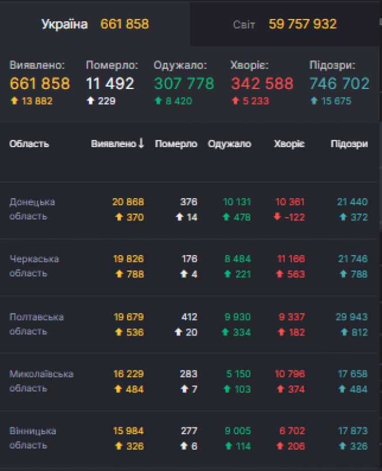Open Полтавська область details
The height and width of the screenshot is (471, 382).
(36, 324)
